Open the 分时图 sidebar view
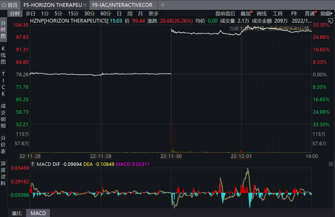The width and height of the screenshot is (335, 217). (x=3, y=30)
